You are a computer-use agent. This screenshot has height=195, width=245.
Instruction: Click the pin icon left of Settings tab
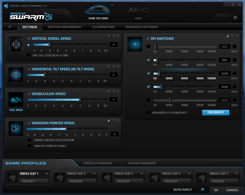point(10,27)
